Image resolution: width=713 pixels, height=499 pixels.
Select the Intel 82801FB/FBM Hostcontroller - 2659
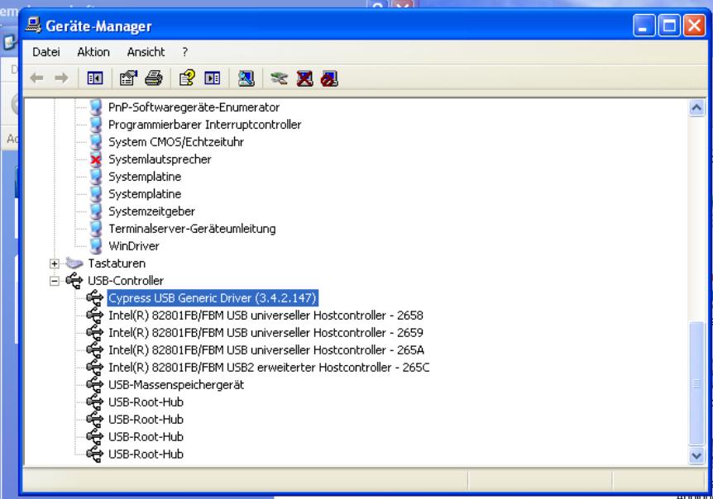pos(266,332)
